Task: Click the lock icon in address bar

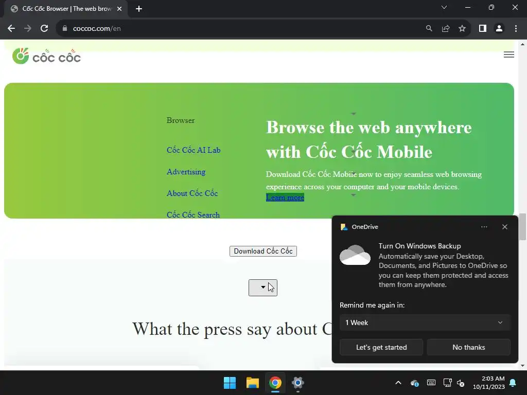Action: click(x=65, y=29)
